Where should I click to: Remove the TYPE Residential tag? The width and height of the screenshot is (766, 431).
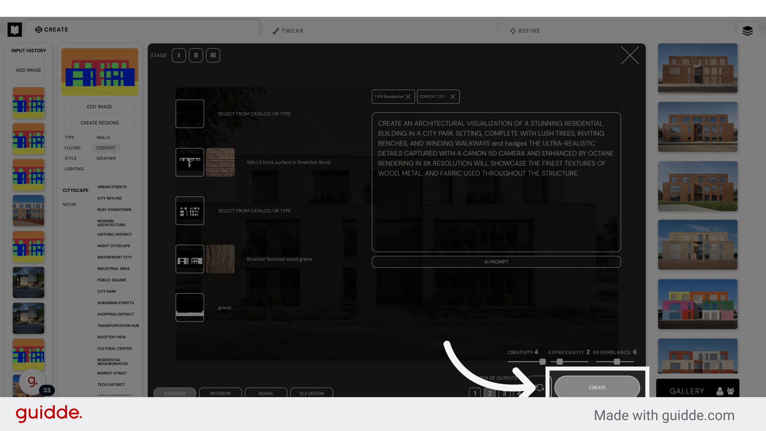(408, 97)
